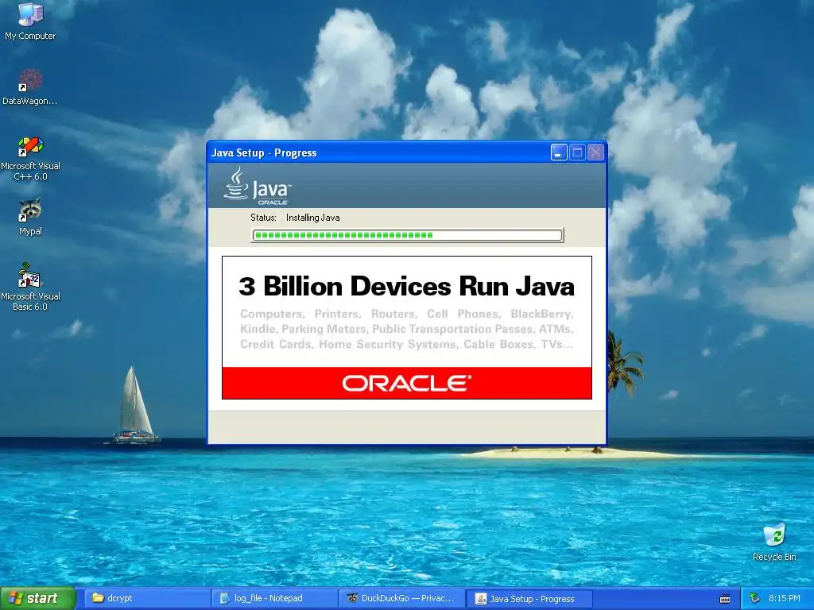This screenshot has height=610, width=814.
Task: Click the greyed-out close button of Java Setup
Action: (x=595, y=152)
